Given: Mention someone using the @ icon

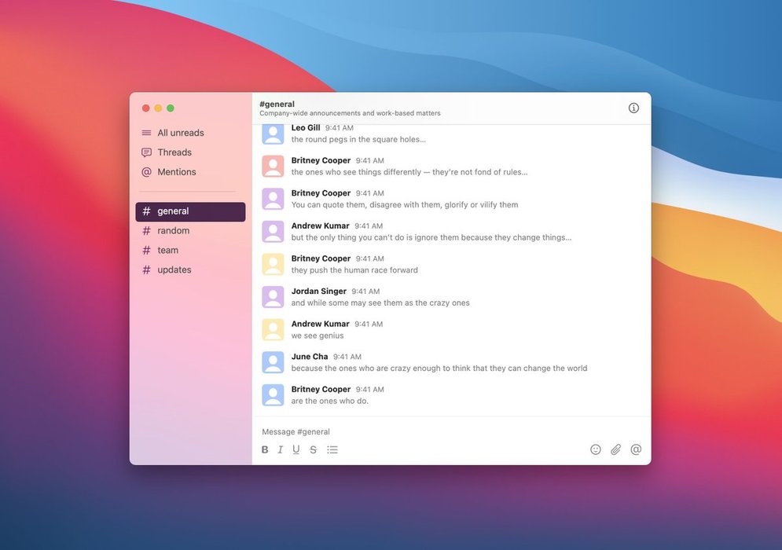Looking at the screenshot, I should point(636,449).
